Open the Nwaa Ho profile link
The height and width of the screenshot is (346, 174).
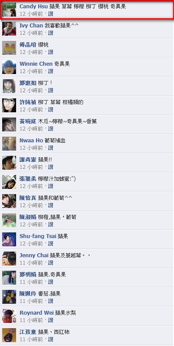[31, 141]
